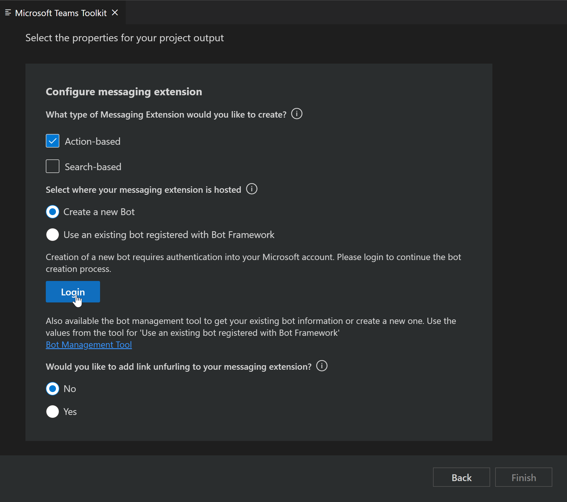567x502 pixels.
Task: Select the Create a new Bot radio button
Action: coord(53,212)
